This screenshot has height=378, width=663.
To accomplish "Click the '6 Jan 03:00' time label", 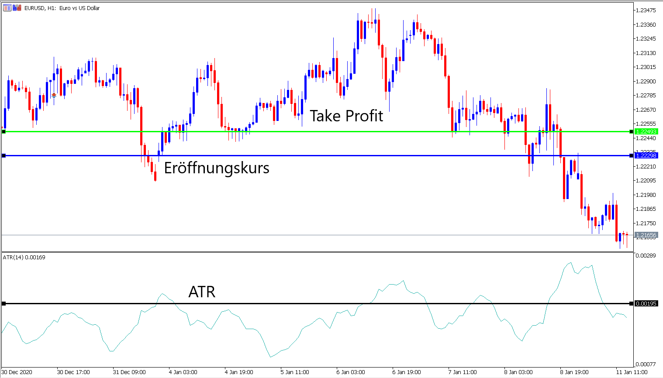I will click(x=351, y=372).
